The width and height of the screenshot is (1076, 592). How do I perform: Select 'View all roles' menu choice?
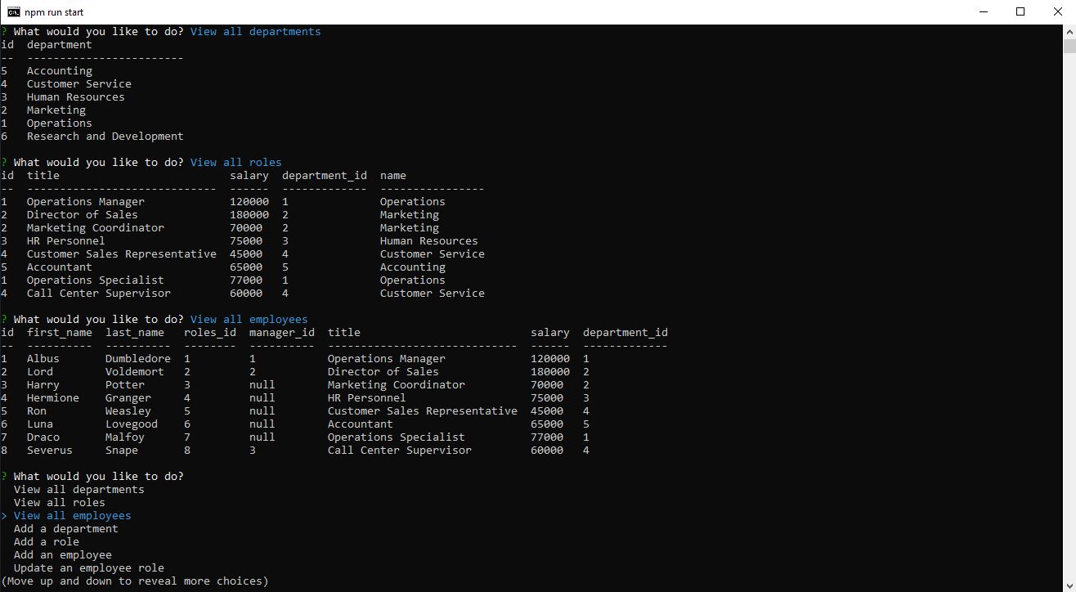(x=59, y=503)
